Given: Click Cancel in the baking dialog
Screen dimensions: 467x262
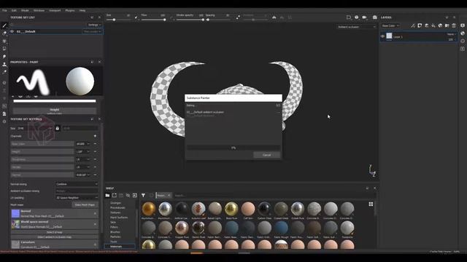Looking at the screenshot, I should click(x=267, y=155).
